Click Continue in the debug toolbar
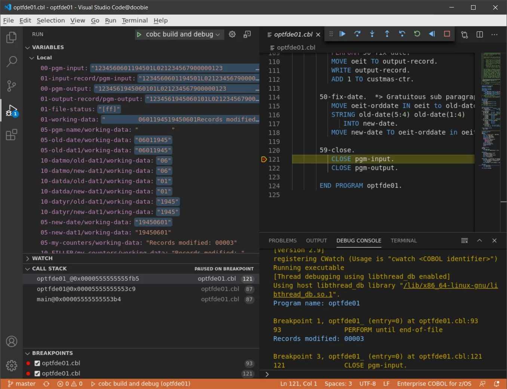The height and width of the screenshot is (389, 507). coord(342,34)
